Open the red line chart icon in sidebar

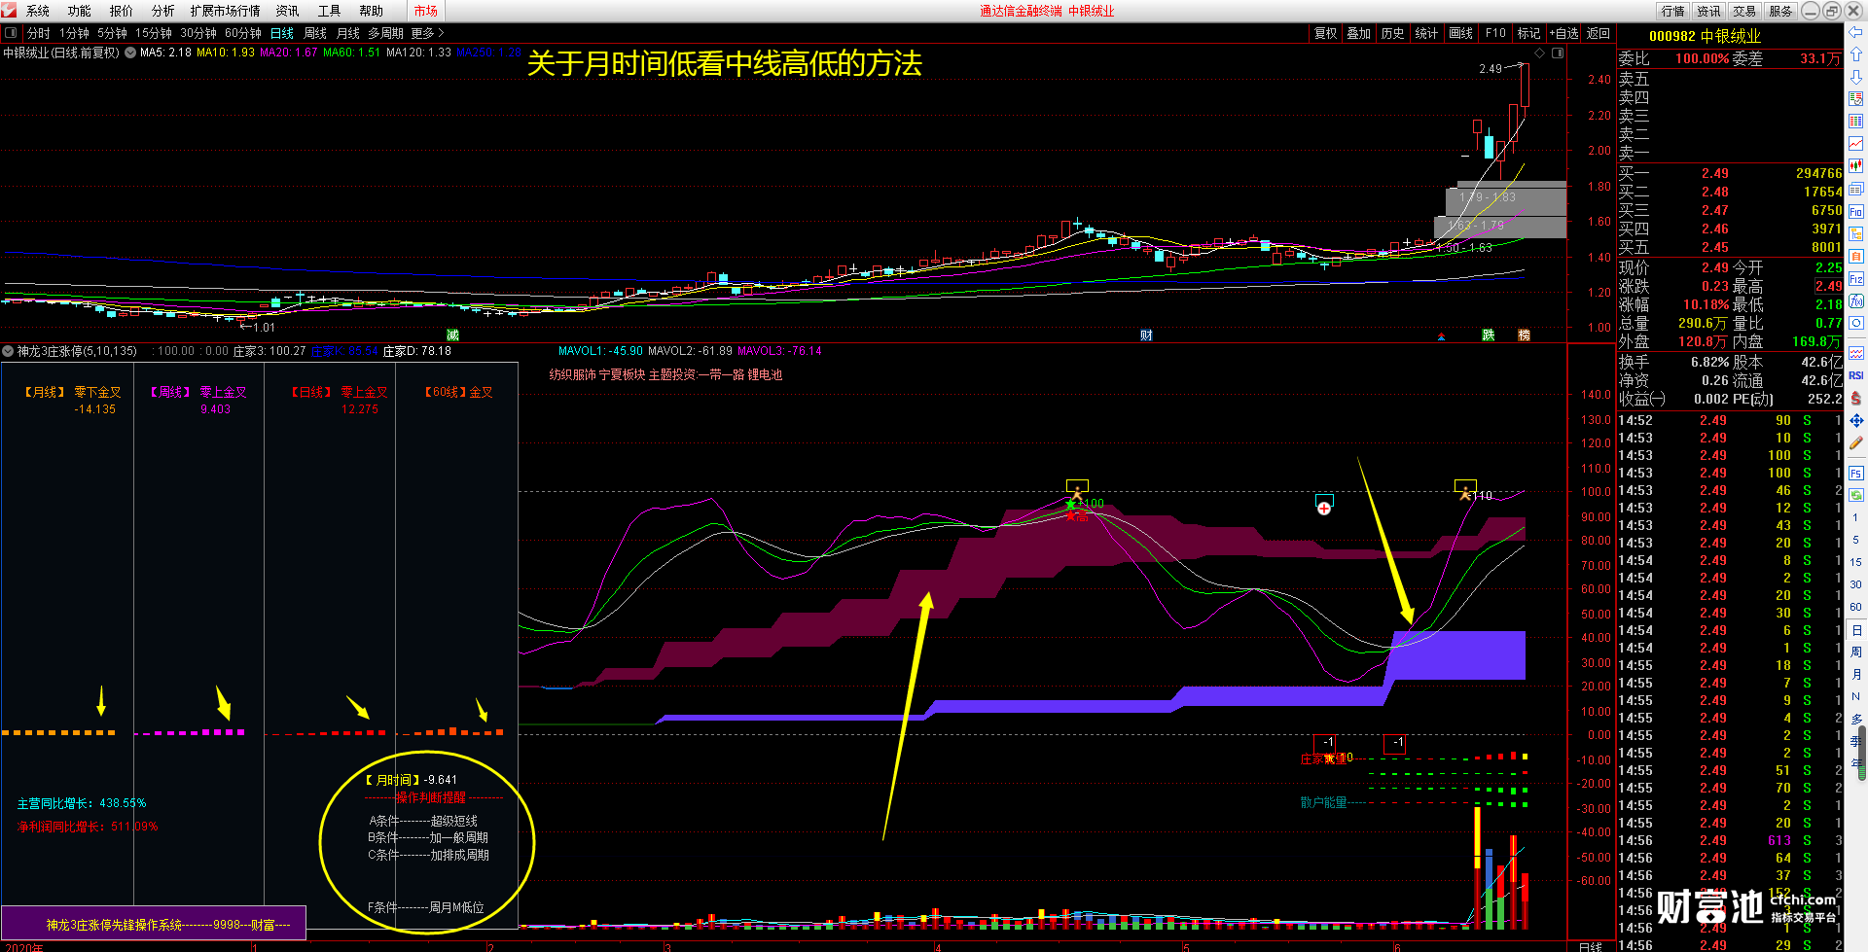click(1855, 143)
